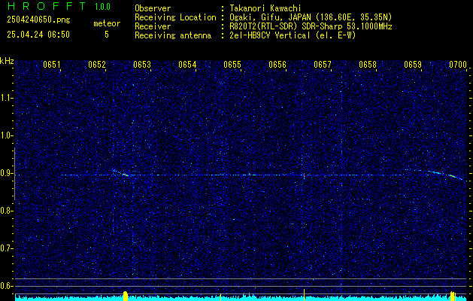The width and height of the screenshot is (473, 301).
Task: Click frequency label 0.8
Action: coord(6,211)
